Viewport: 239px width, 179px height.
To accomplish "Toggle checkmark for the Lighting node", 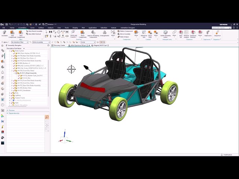I will point(12,95).
